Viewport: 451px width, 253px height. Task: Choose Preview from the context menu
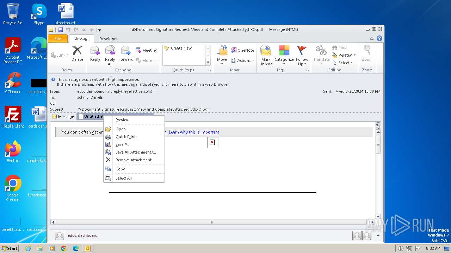134,120
